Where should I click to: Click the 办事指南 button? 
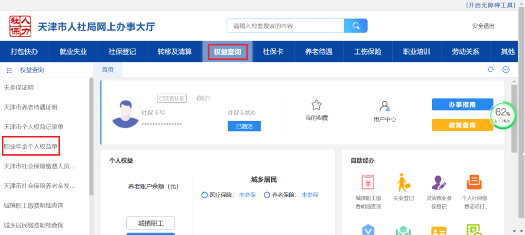pos(462,105)
